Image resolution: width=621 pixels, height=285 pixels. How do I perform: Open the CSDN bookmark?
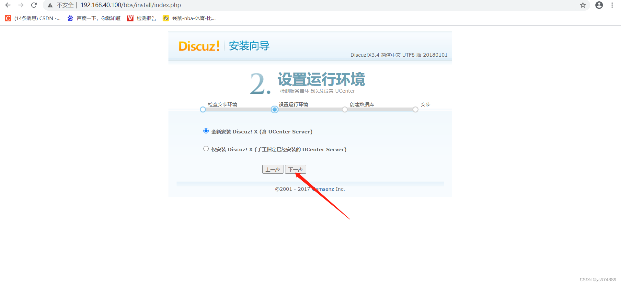[x=33, y=18]
